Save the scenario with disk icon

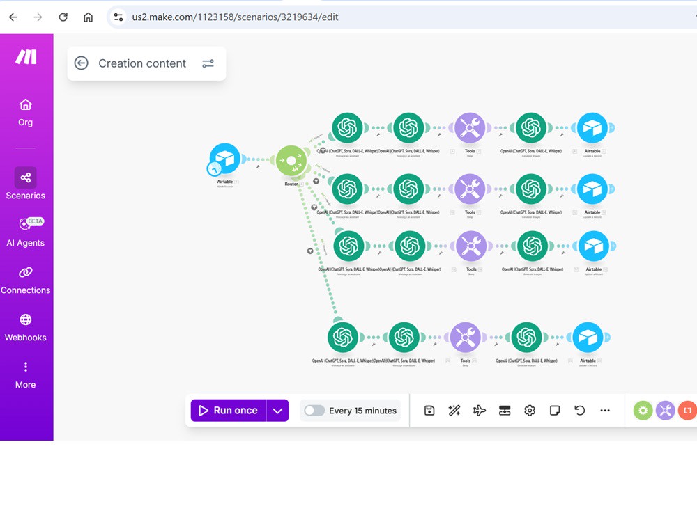(429, 411)
